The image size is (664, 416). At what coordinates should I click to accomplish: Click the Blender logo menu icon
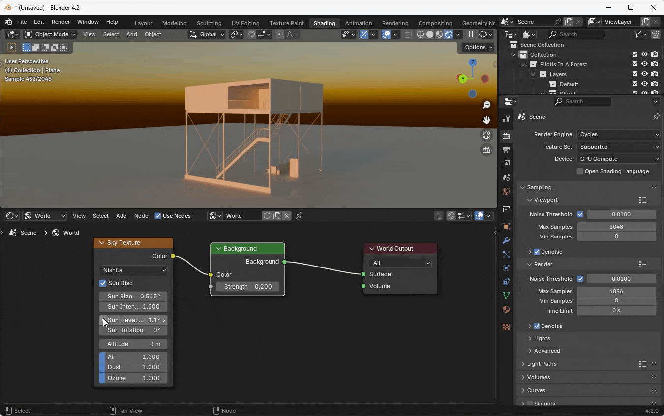[8, 22]
